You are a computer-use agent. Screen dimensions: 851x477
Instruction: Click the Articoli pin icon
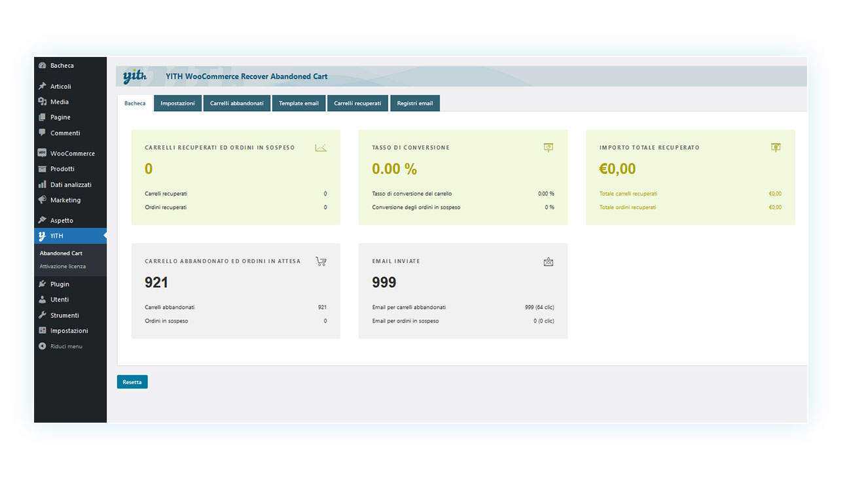click(x=43, y=86)
